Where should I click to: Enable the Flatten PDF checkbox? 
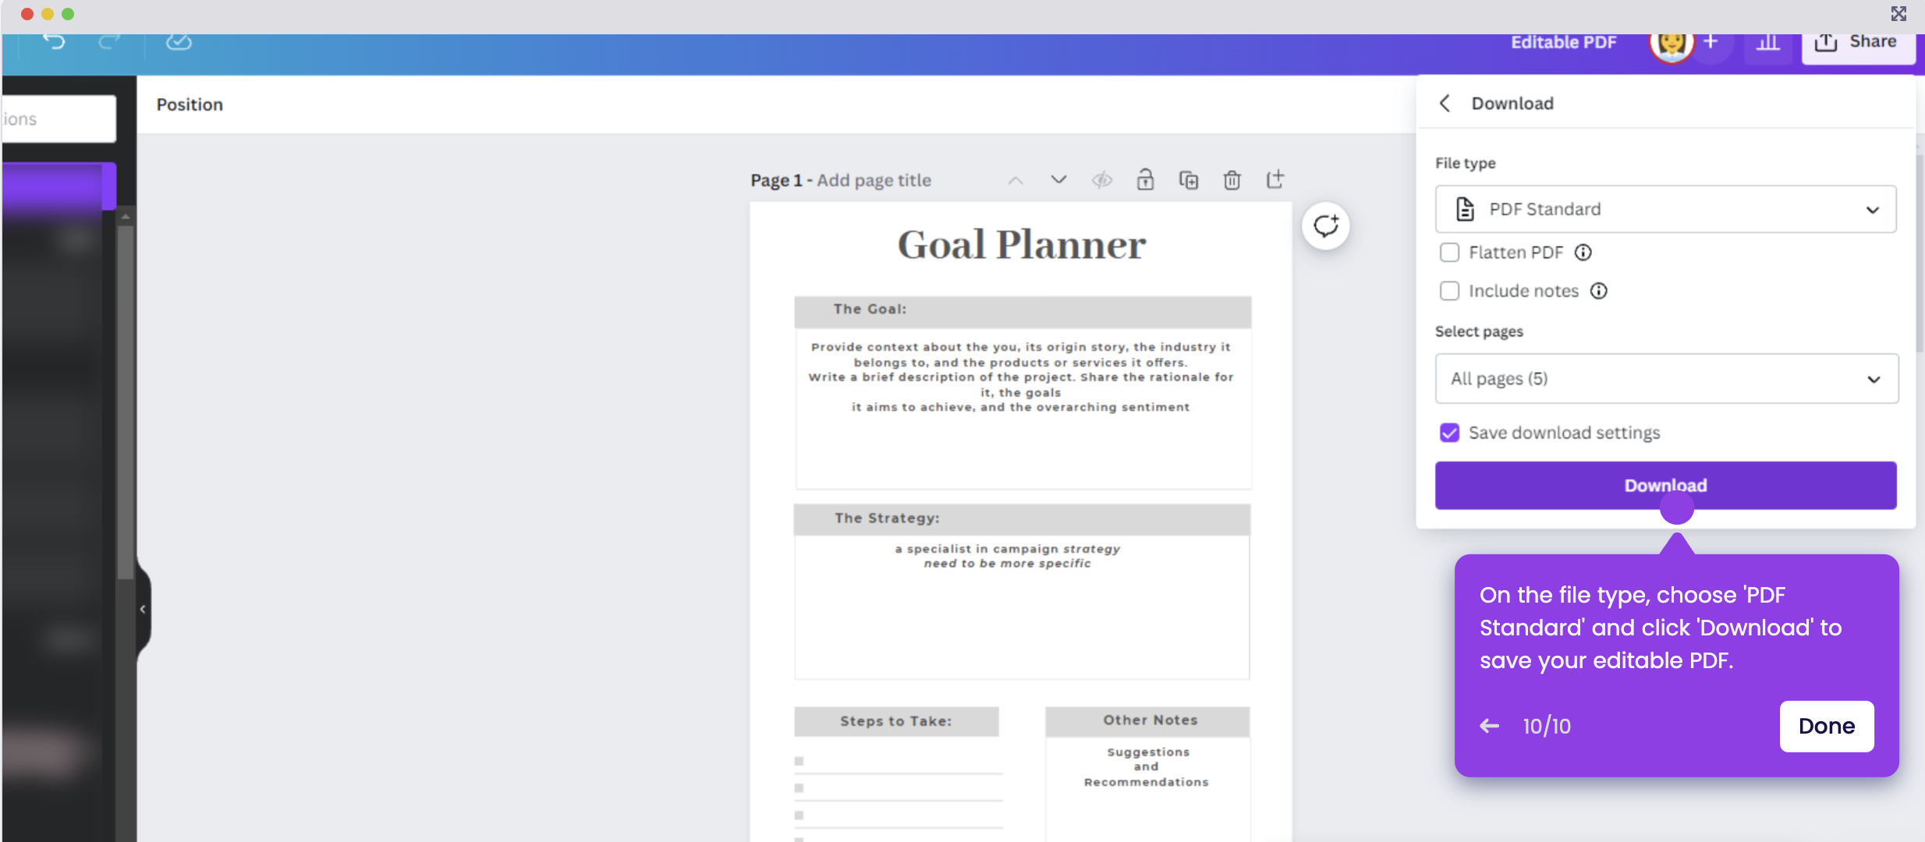click(1450, 252)
